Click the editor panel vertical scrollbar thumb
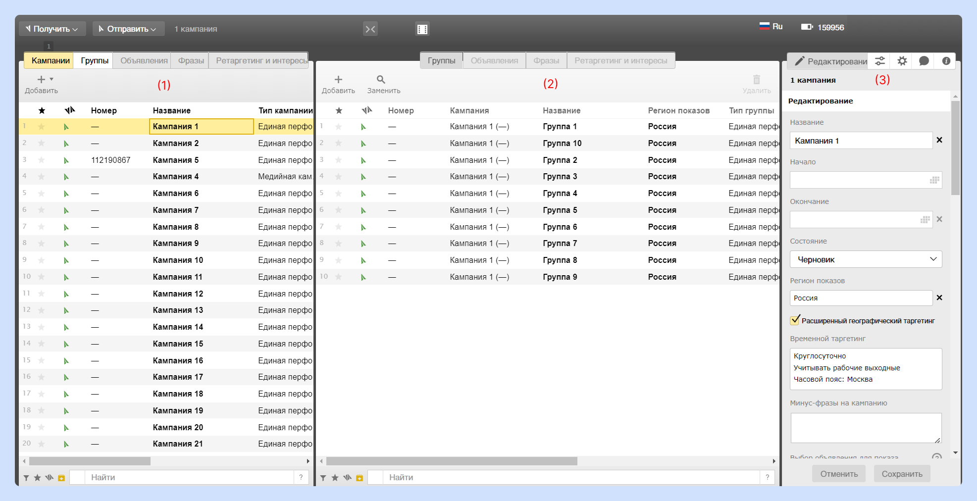This screenshot has width=977, height=501. point(955,148)
